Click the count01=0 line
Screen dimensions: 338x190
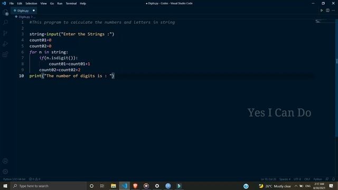(x=40, y=40)
